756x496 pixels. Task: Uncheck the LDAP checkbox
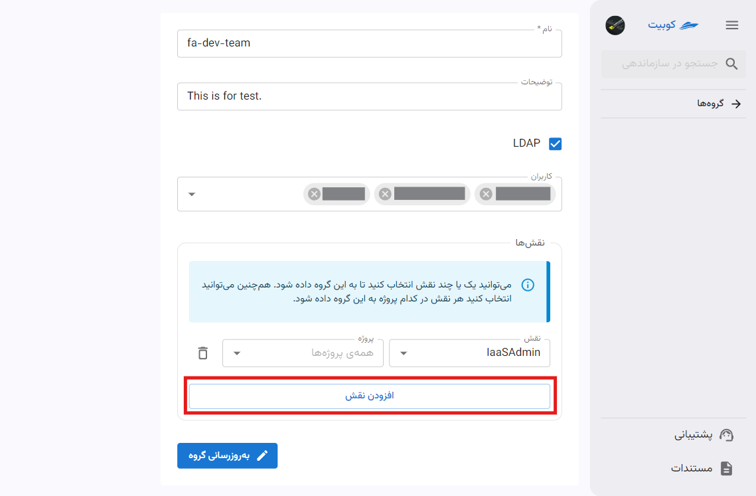(555, 144)
